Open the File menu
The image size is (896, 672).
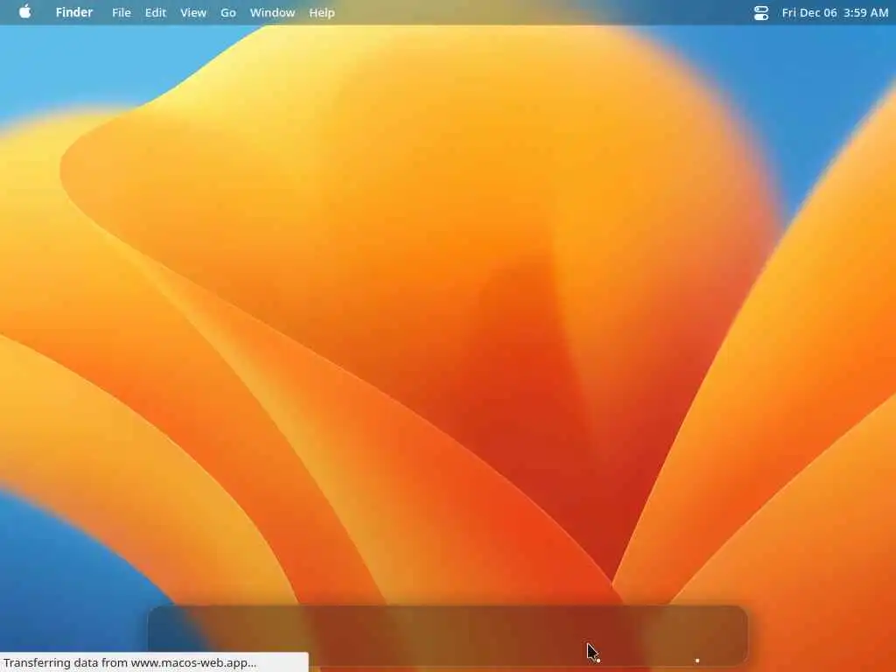(x=121, y=12)
